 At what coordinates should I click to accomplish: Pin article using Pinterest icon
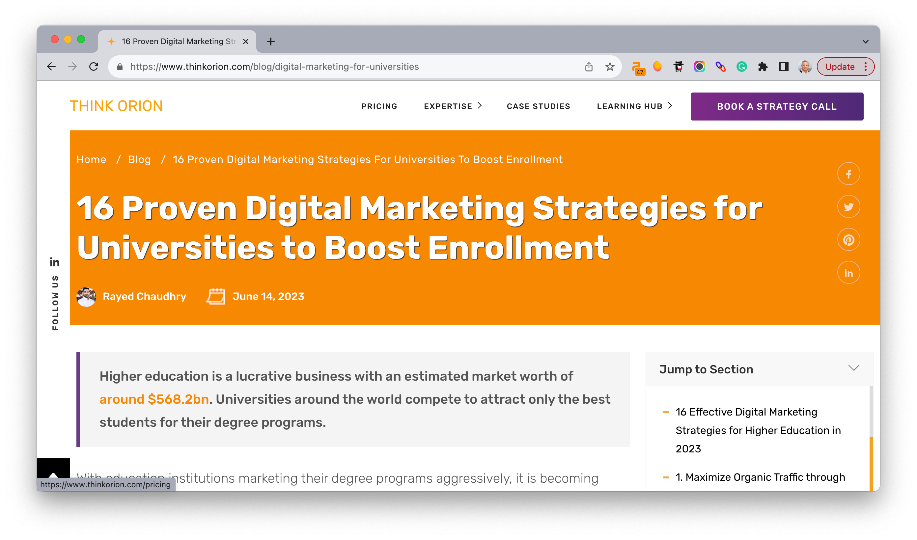point(848,240)
